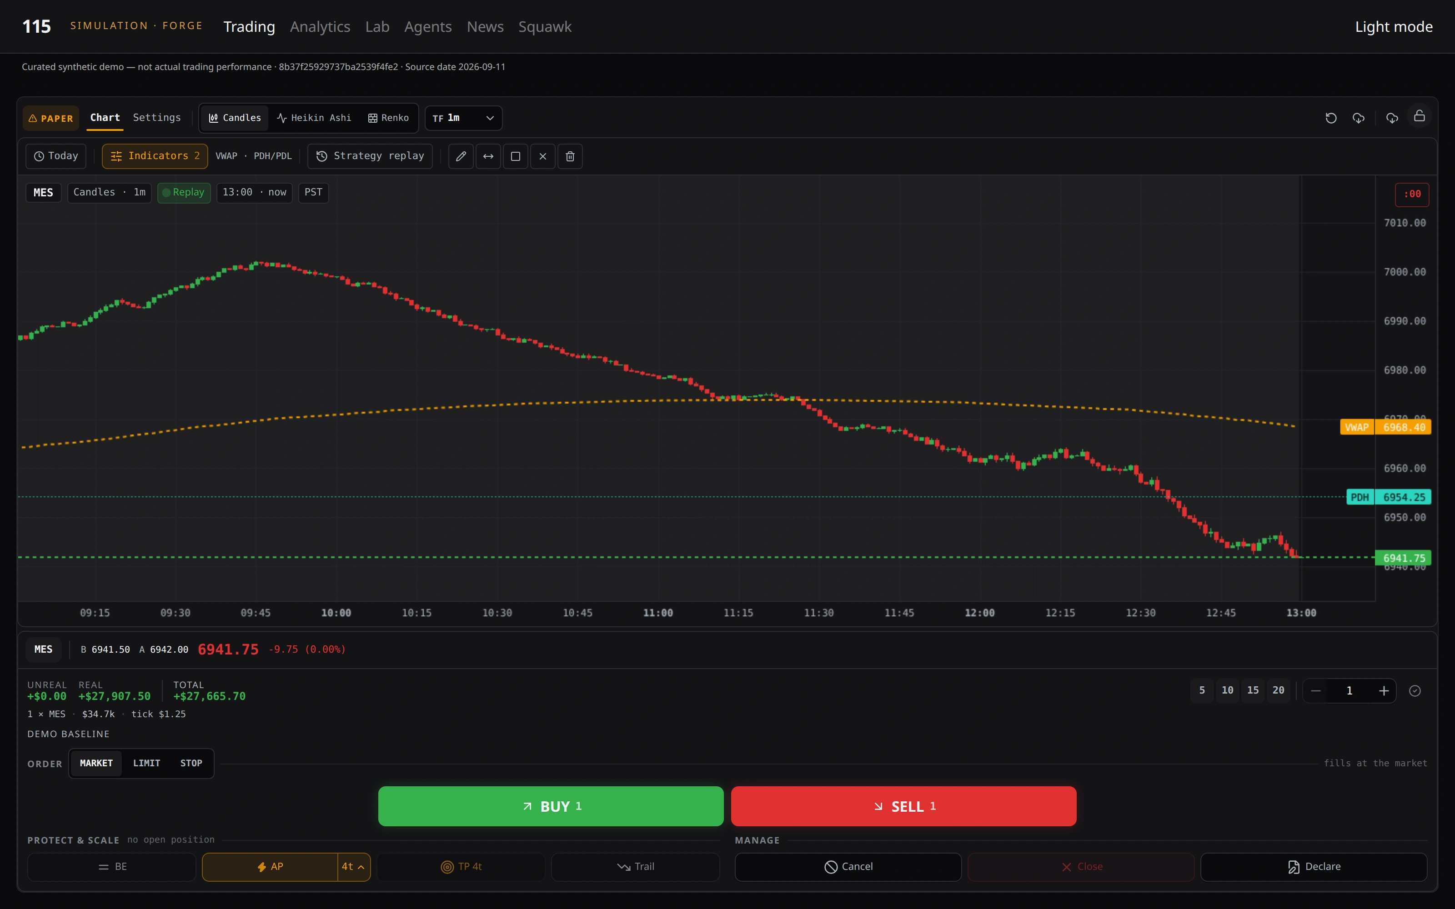The width and height of the screenshot is (1455, 909).
Task: Toggle the unlock padlock icon
Action: coord(1420,116)
